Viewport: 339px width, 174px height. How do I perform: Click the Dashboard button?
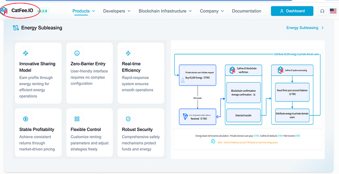[x=292, y=11]
